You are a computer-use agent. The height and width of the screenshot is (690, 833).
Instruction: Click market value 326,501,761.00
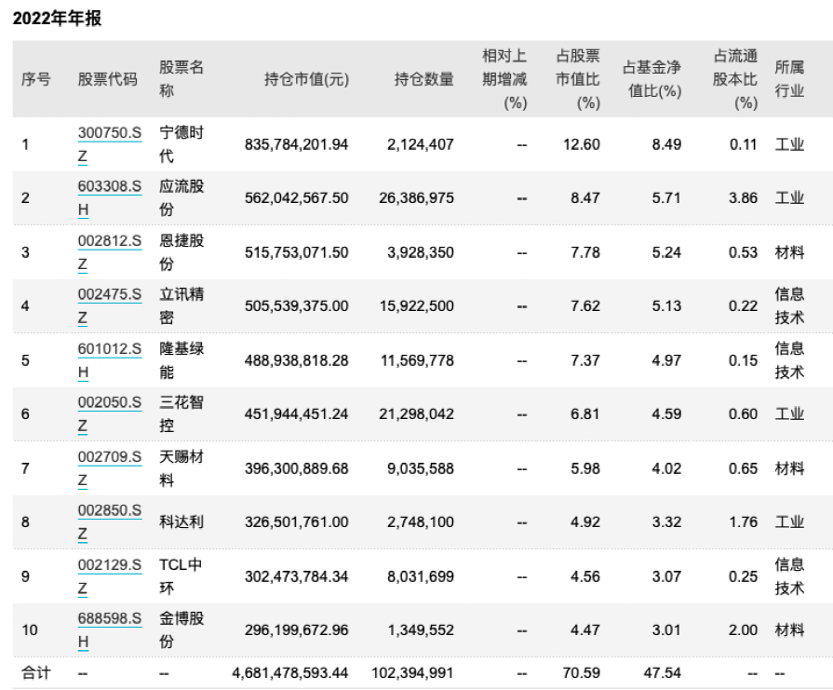pos(297,522)
